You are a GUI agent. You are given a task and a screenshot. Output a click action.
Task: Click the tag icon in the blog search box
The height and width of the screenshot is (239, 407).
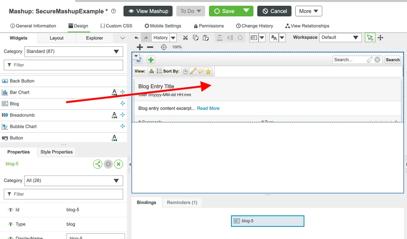pos(370,60)
